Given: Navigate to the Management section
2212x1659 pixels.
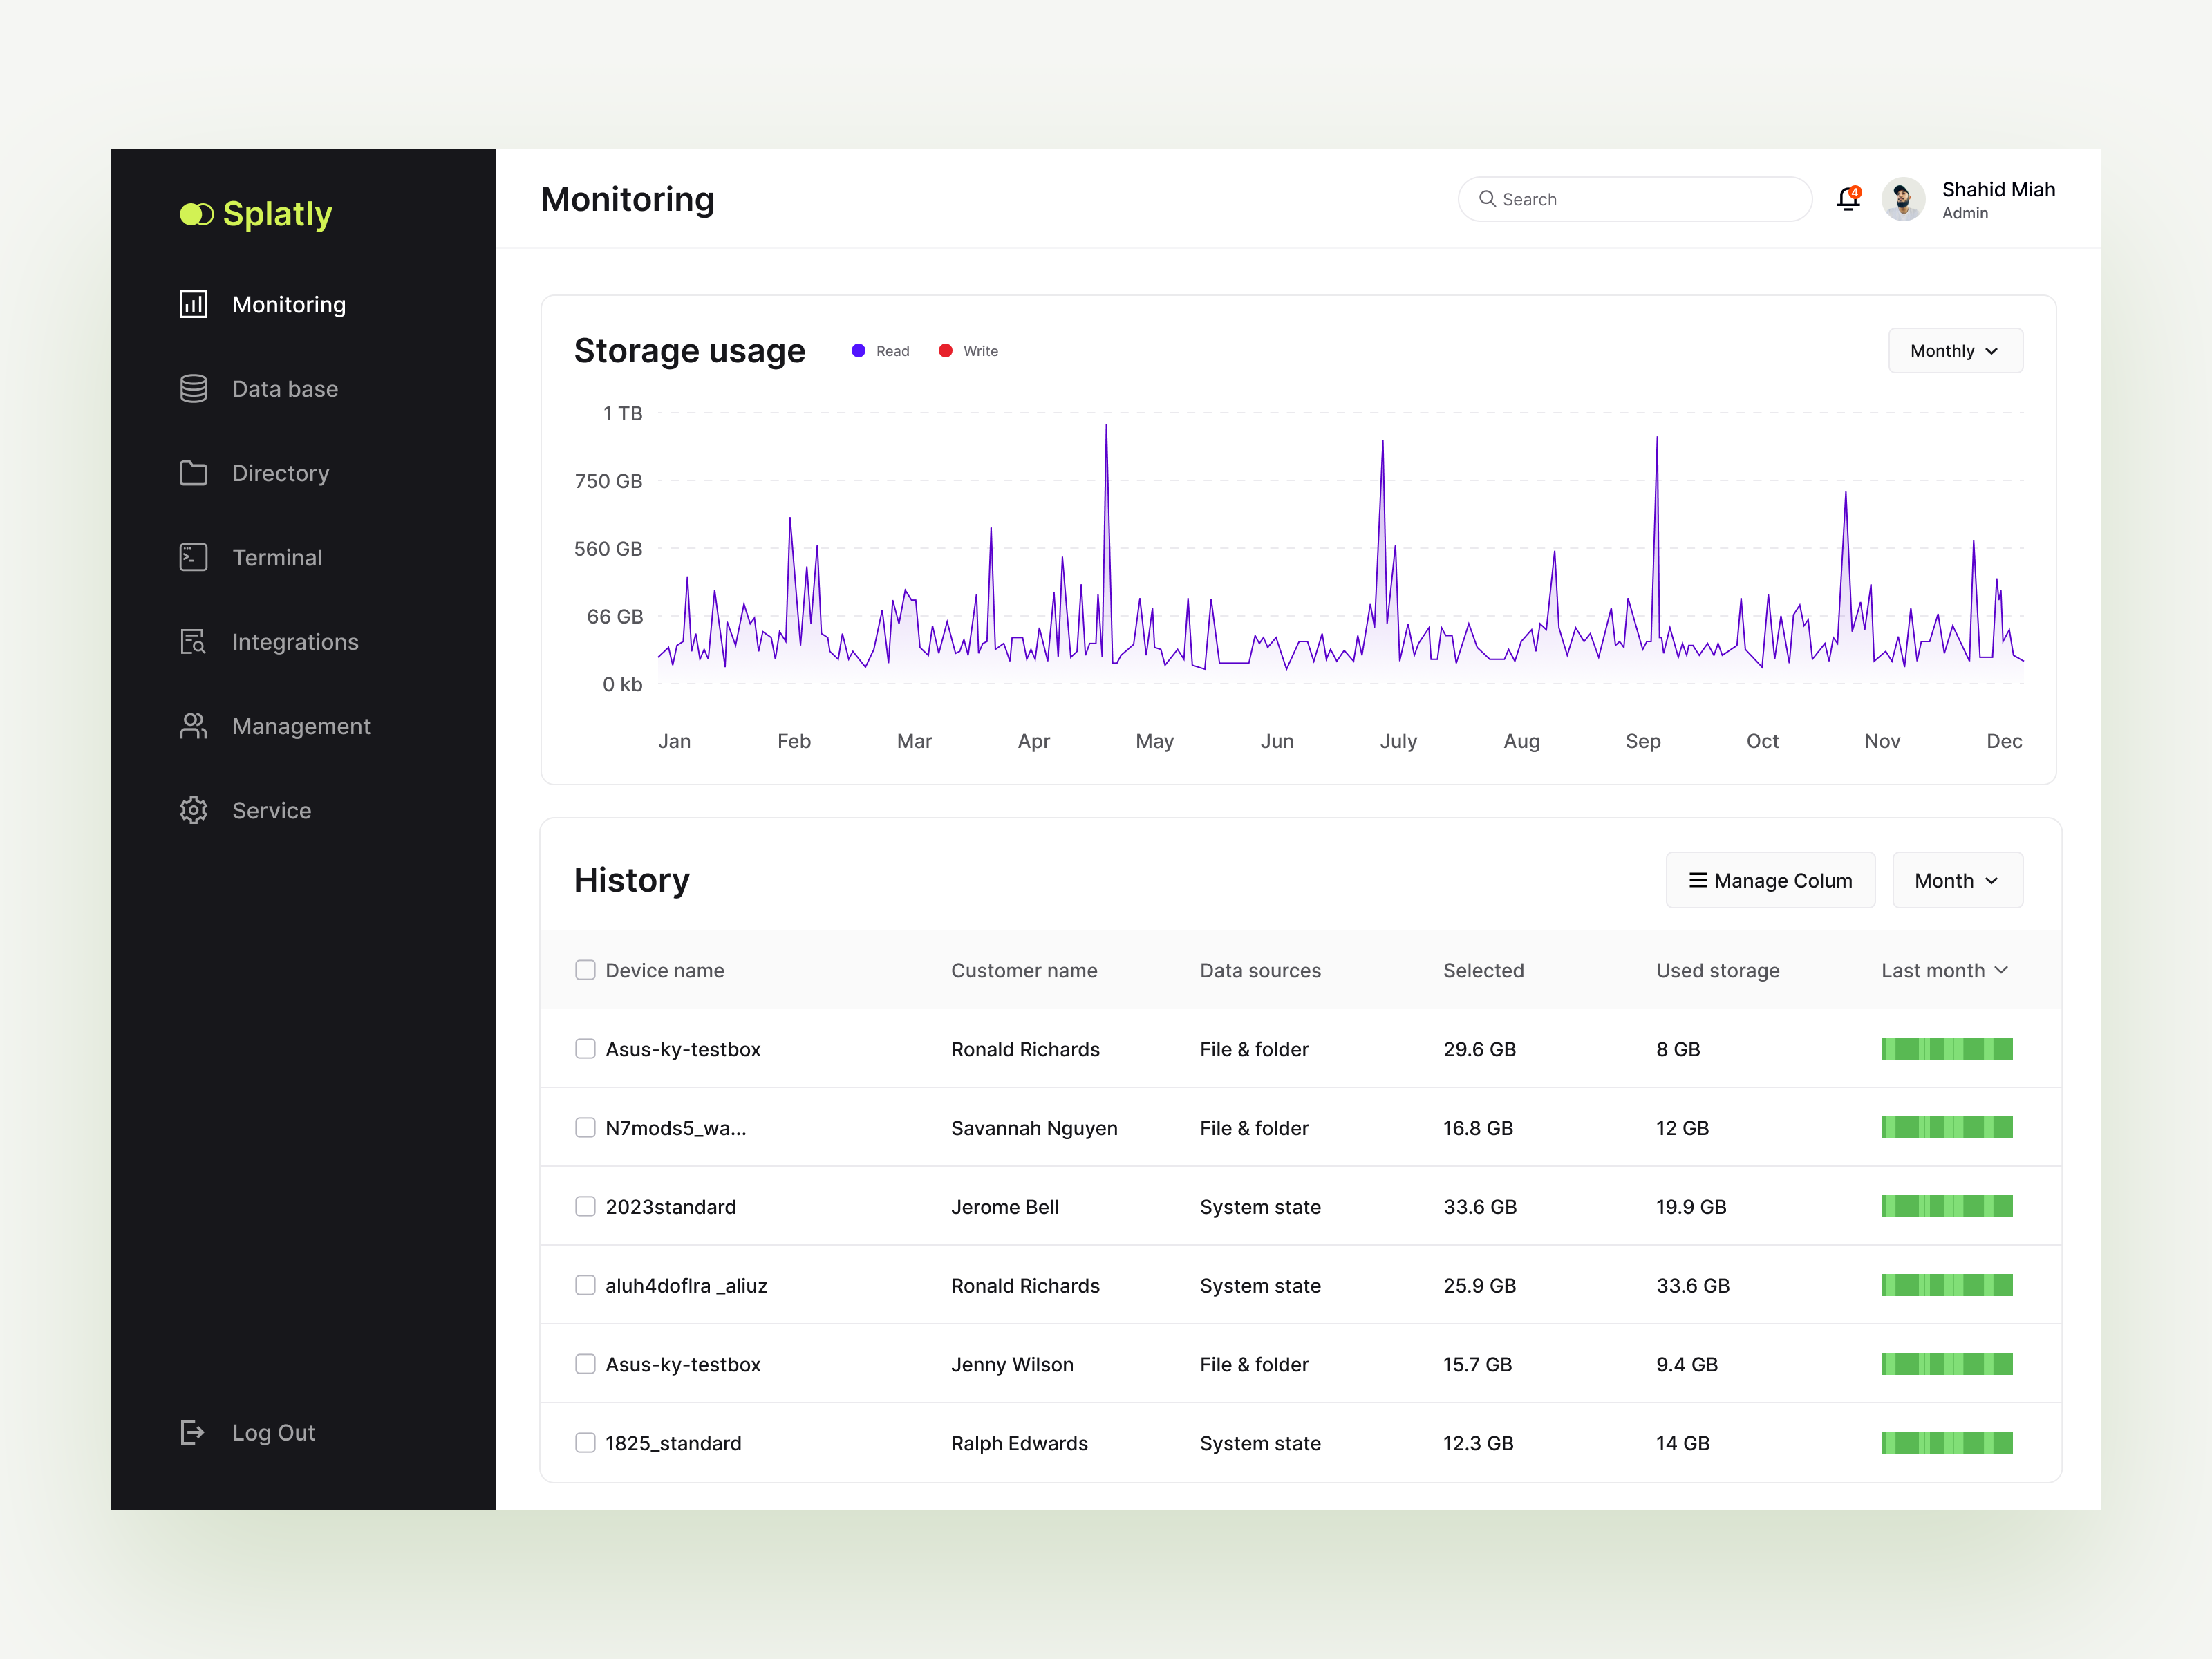Looking at the screenshot, I should [x=300, y=726].
